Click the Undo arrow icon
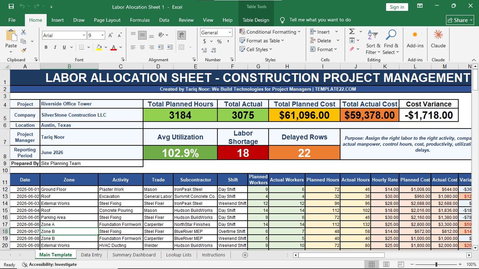 click(x=22, y=6)
